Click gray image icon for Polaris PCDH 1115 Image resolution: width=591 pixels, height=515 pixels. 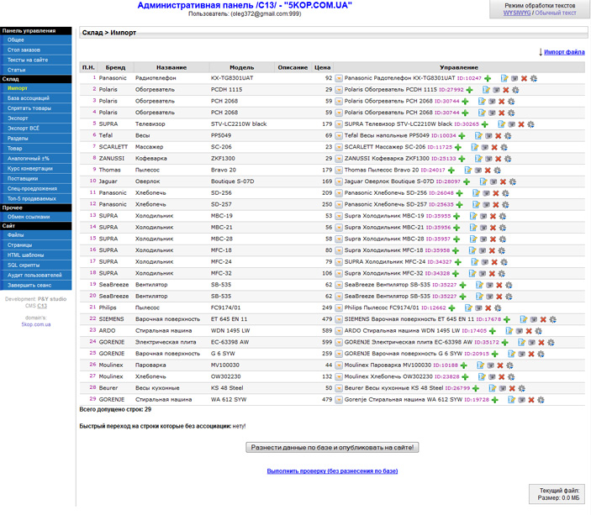(496, 90)
